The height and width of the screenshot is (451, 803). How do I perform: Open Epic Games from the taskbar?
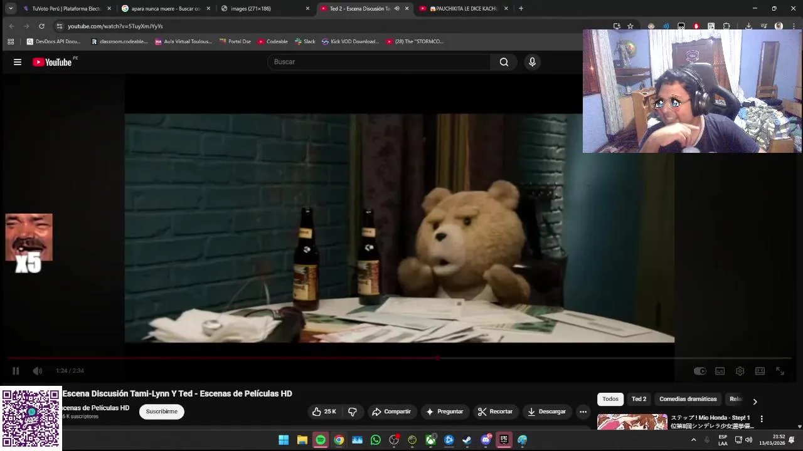(504, 440)
